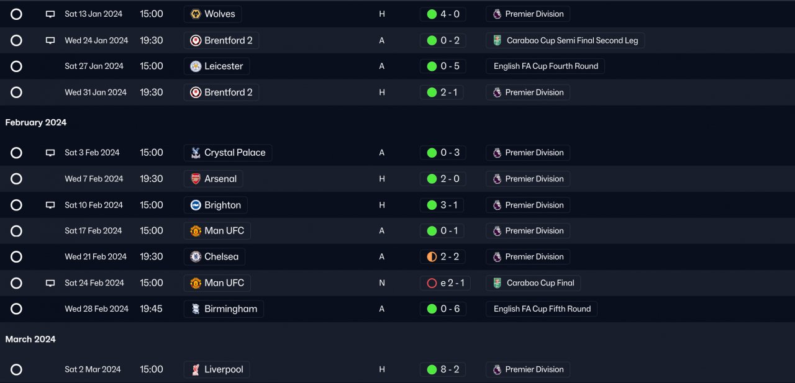
Task: Select radio circle for Arsenal fixture
Action: [17, 179]
